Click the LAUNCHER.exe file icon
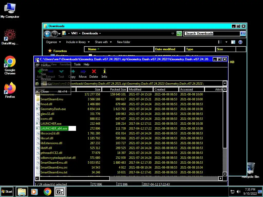 (38, 123)
